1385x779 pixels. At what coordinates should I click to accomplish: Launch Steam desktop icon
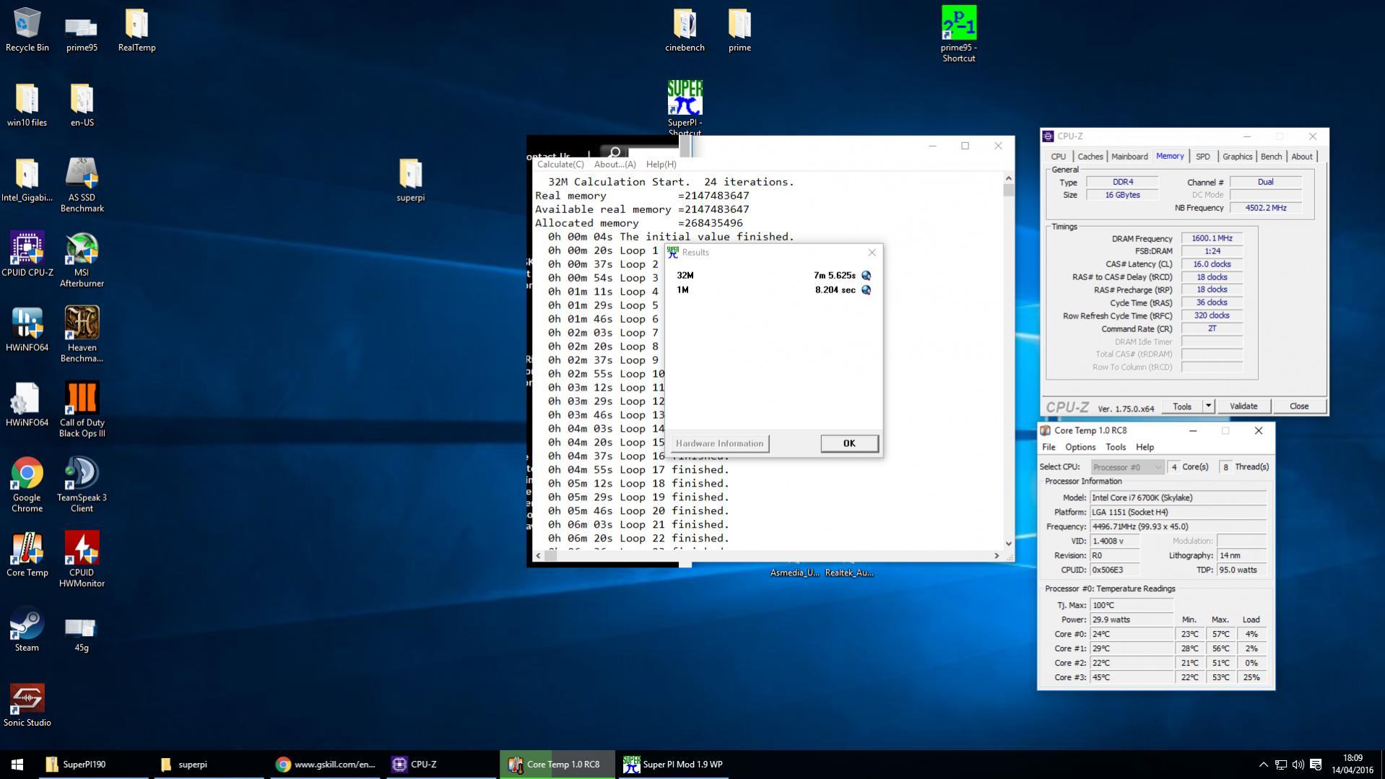coord(27,630)
